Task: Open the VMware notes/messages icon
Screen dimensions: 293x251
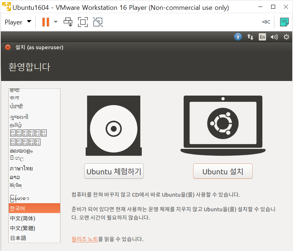Action: coord(284,22)
